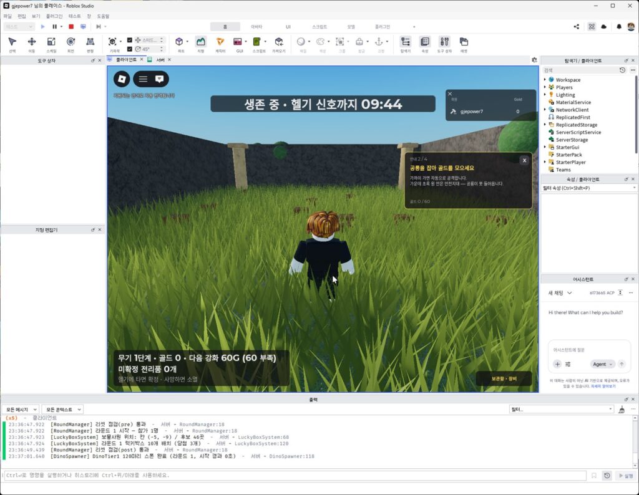Open the 파일 (File) menu
This screenshot has height=495, width=639.
pyautogui.click(x=7, y=16)
